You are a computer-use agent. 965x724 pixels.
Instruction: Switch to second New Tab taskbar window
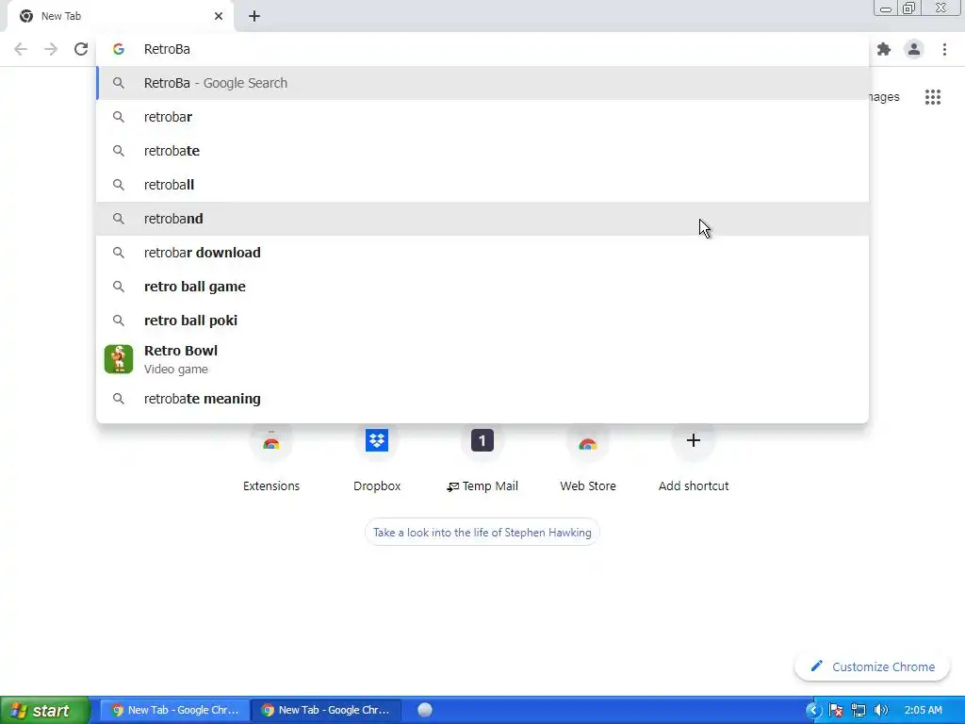click(x=326, y=710)
